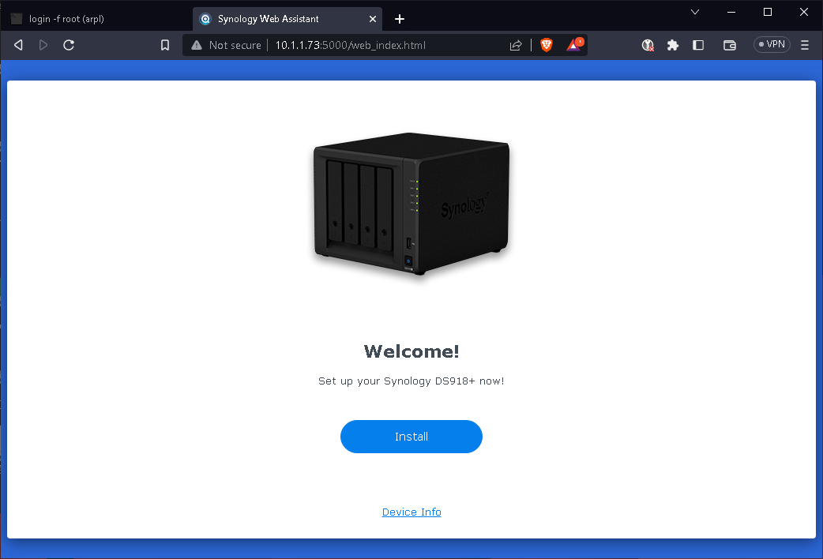Click the globe extension icon with the red mark
Viewport: 823px width, 559px height.
tap(648, 45)
